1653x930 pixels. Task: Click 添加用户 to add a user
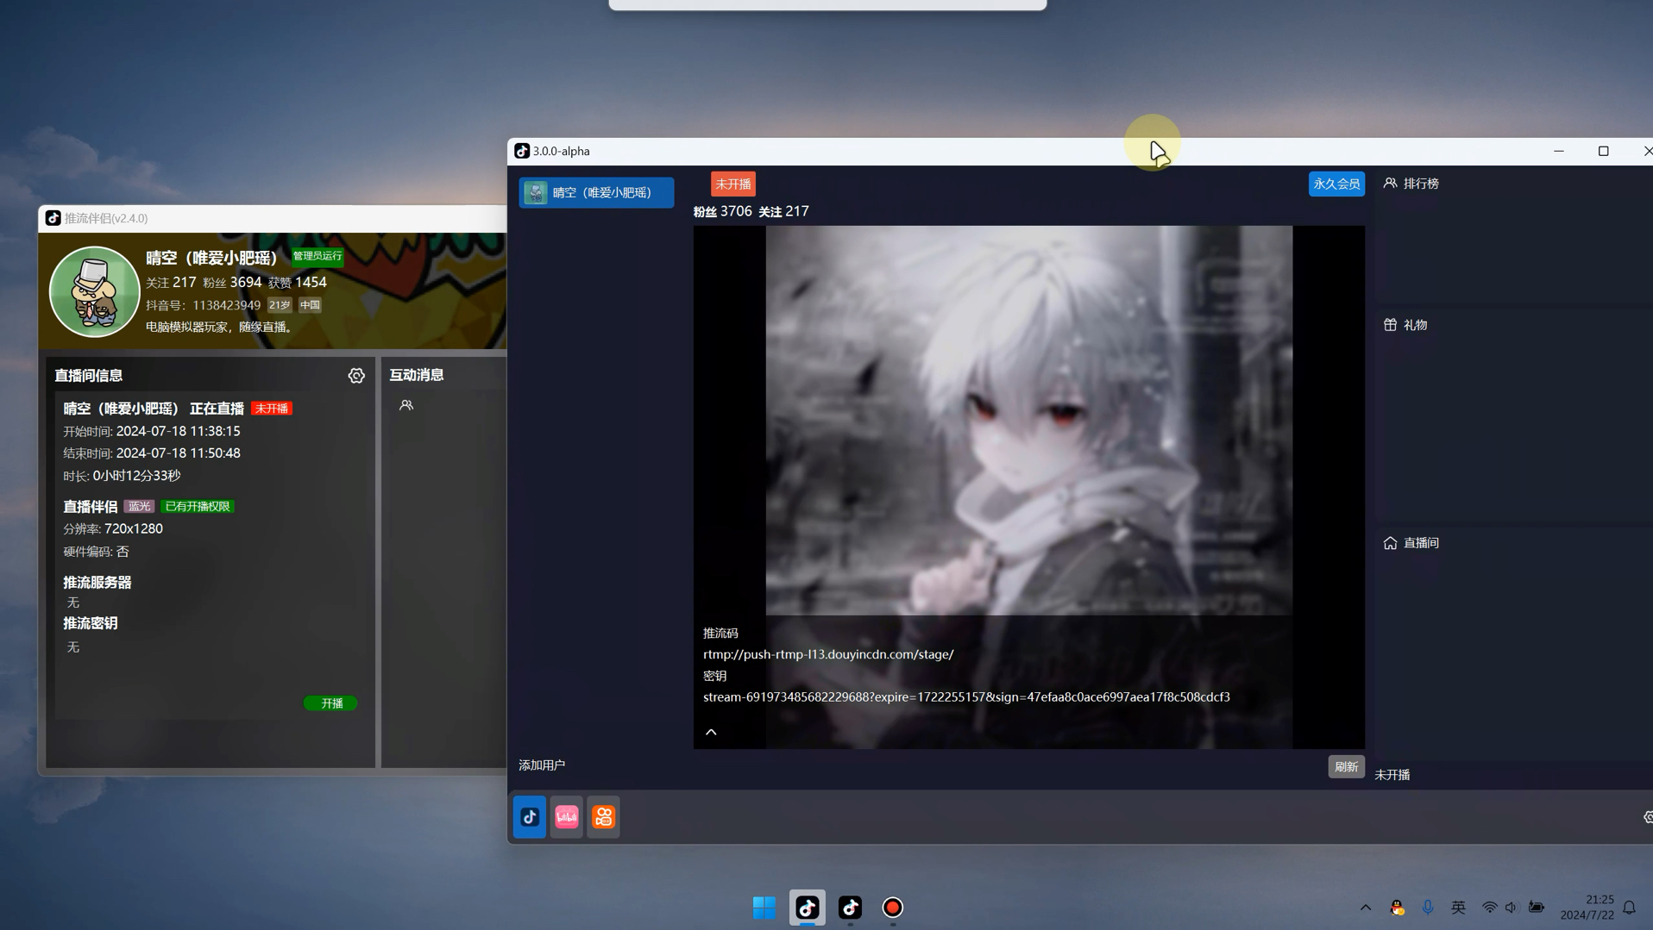[542, 765]
